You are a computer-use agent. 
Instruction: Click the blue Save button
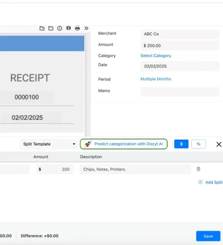(208, 236)
